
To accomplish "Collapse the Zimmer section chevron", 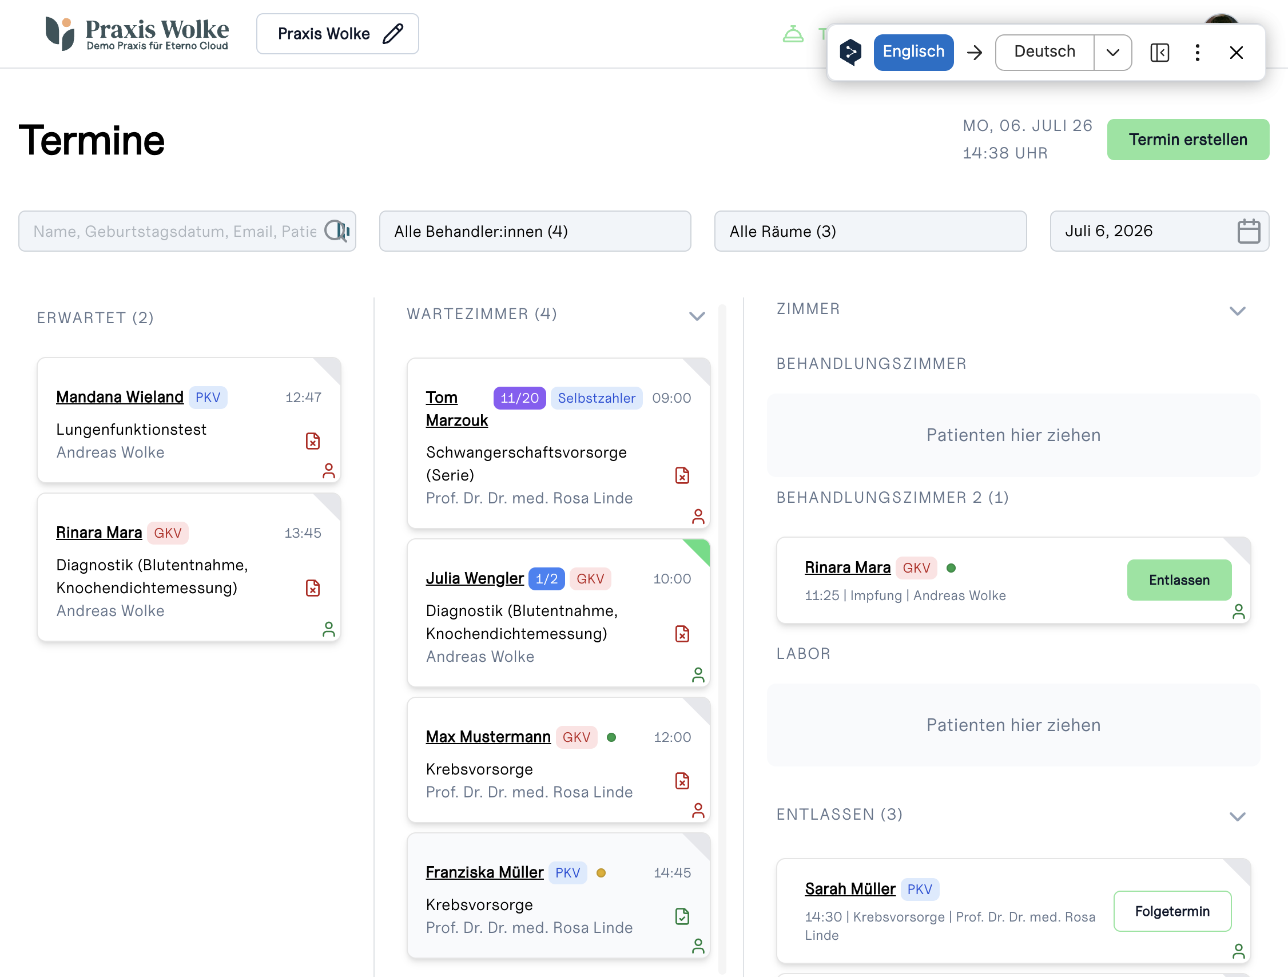I will coord(1237,312).
